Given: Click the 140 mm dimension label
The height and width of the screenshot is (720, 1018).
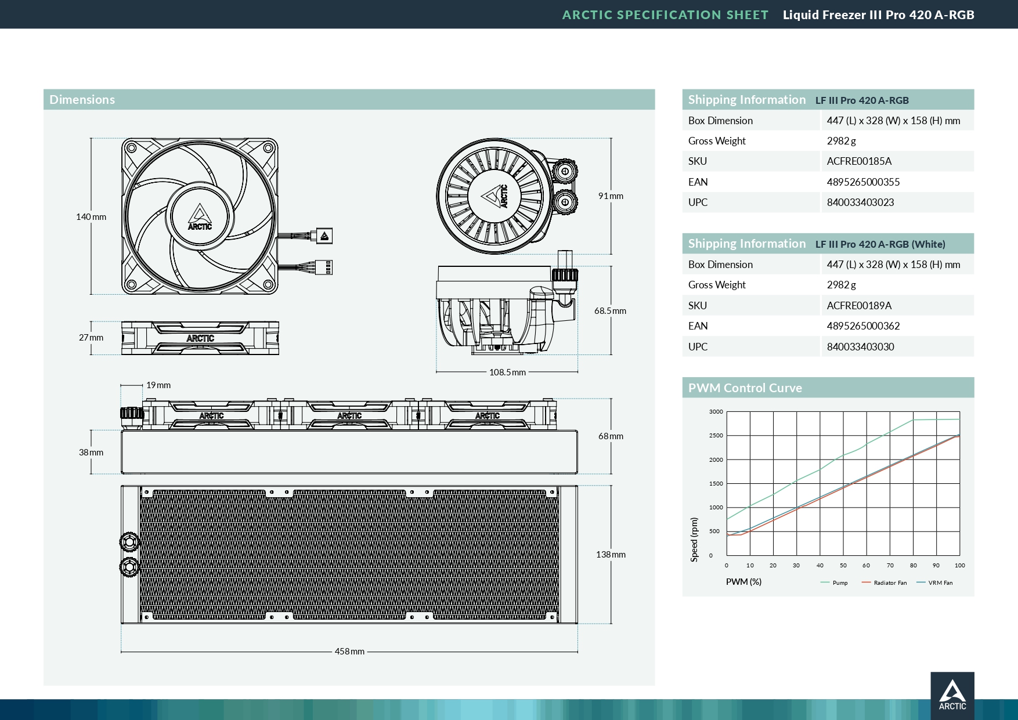Looking at the screenshot, I should 91,217.
